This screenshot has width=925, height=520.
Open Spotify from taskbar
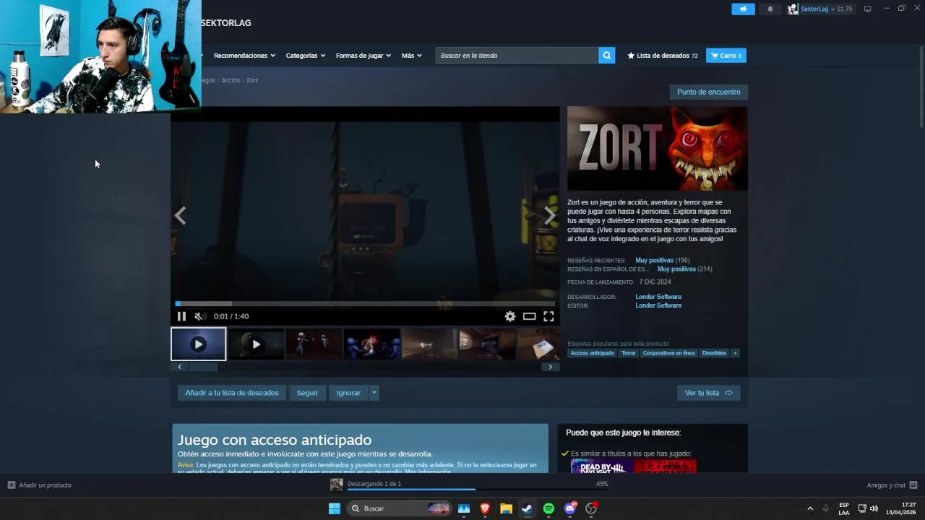click(548, 508)
